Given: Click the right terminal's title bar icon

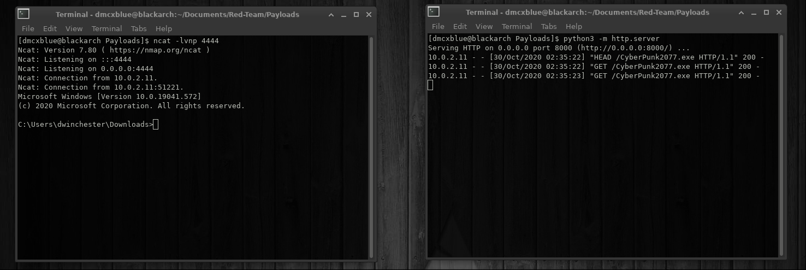Looking at the screenshot, I should tap(434, 12).
